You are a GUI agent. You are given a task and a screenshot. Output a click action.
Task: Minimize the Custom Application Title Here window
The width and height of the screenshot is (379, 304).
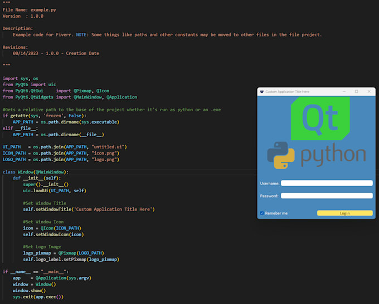tap(344, 92)
